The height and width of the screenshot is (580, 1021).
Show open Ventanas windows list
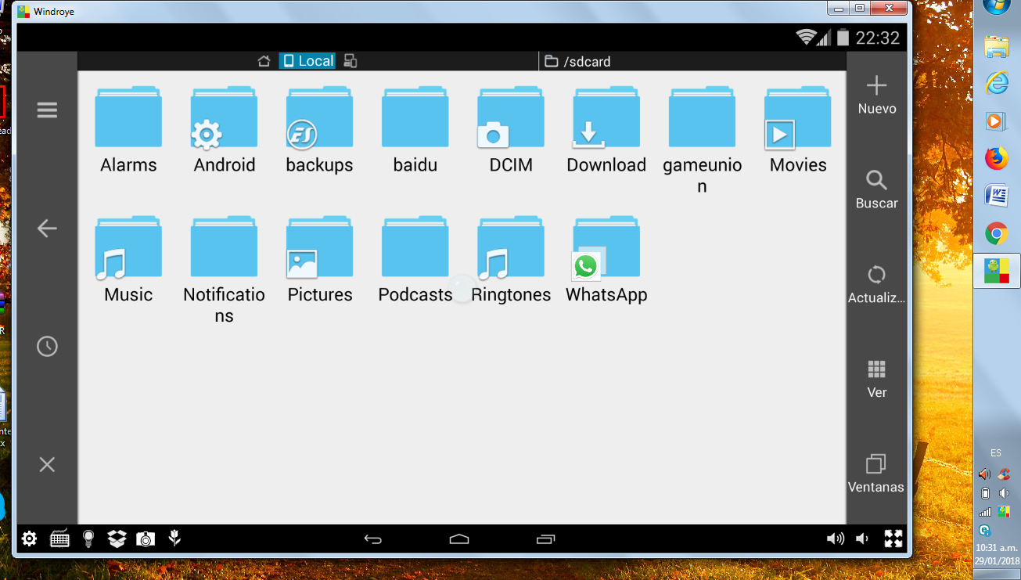(876, 464)
